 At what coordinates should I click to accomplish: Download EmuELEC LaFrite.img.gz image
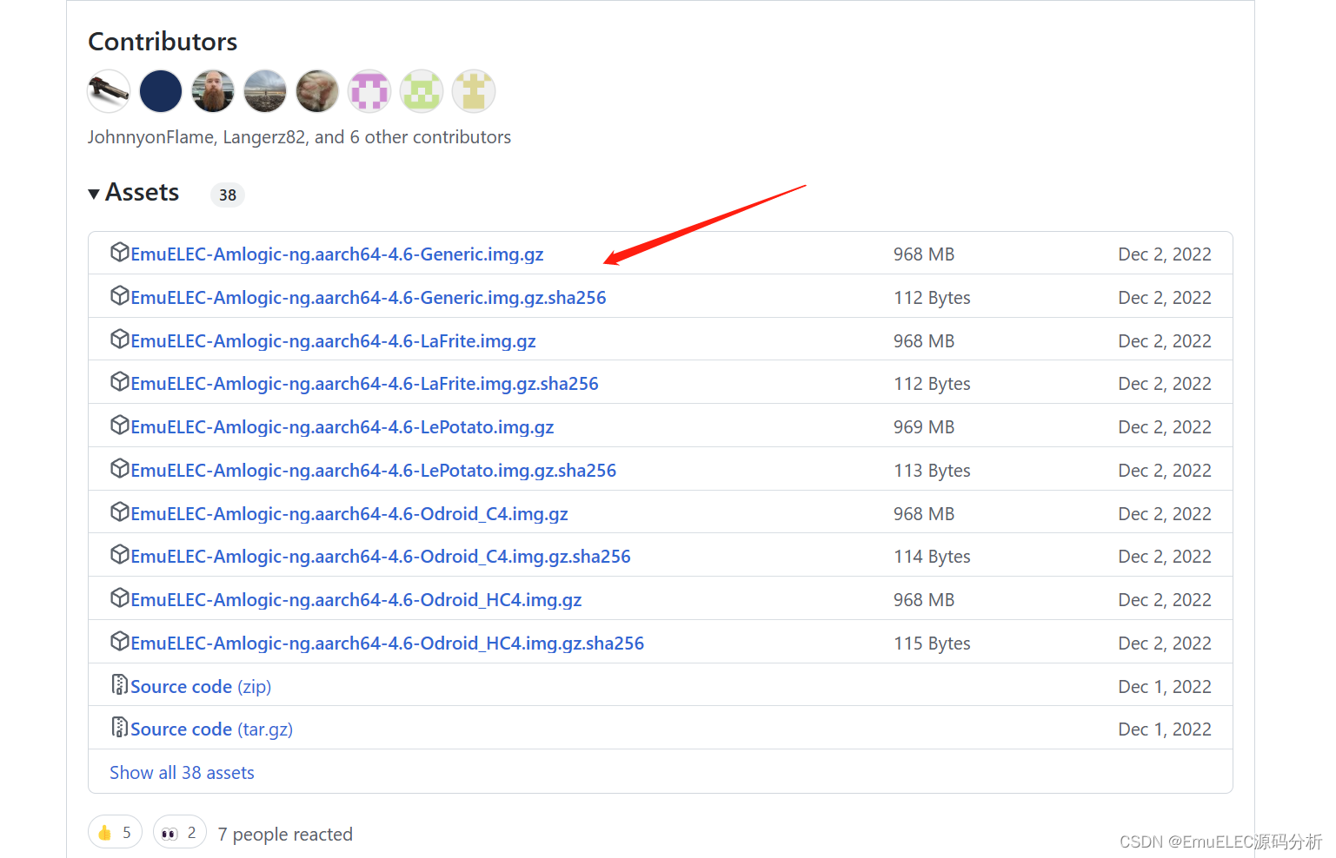click(x=334, y=341)
